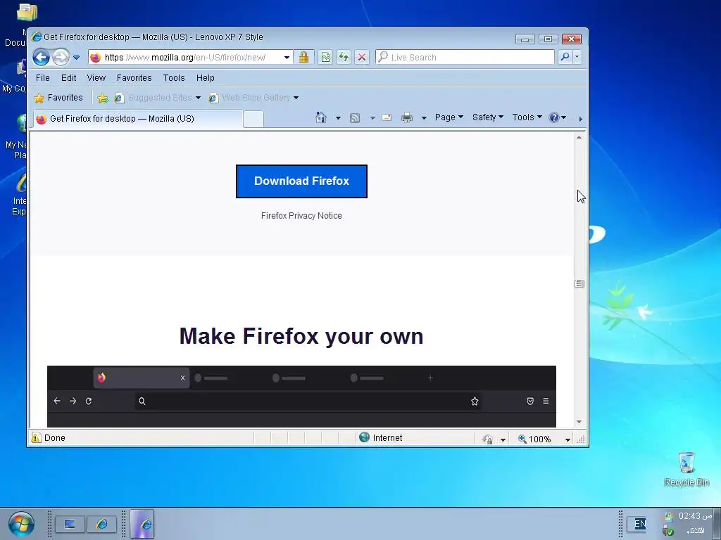Open the Help menu
The height and width of the screenshot is (540, 721).
pyautogui.click(x=205, y=77)
